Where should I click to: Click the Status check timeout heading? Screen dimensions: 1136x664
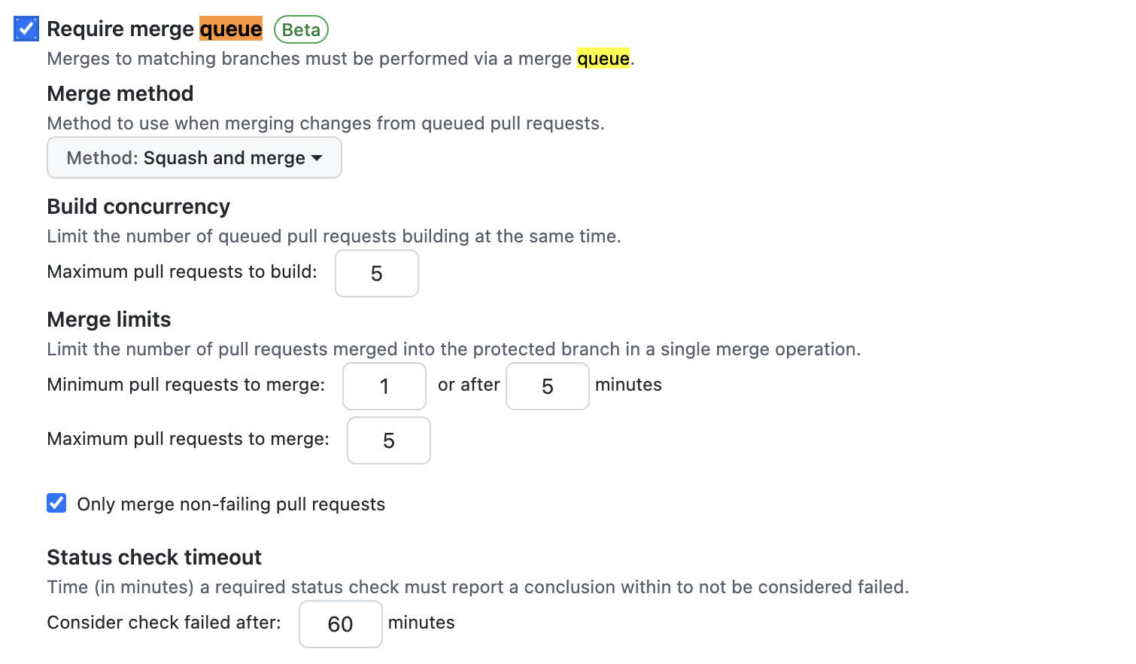(153, 557)
